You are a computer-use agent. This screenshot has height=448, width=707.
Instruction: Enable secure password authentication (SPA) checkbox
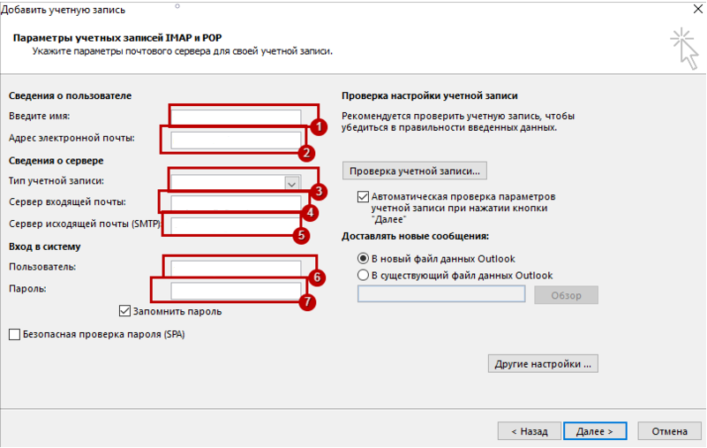click(14, 334)
